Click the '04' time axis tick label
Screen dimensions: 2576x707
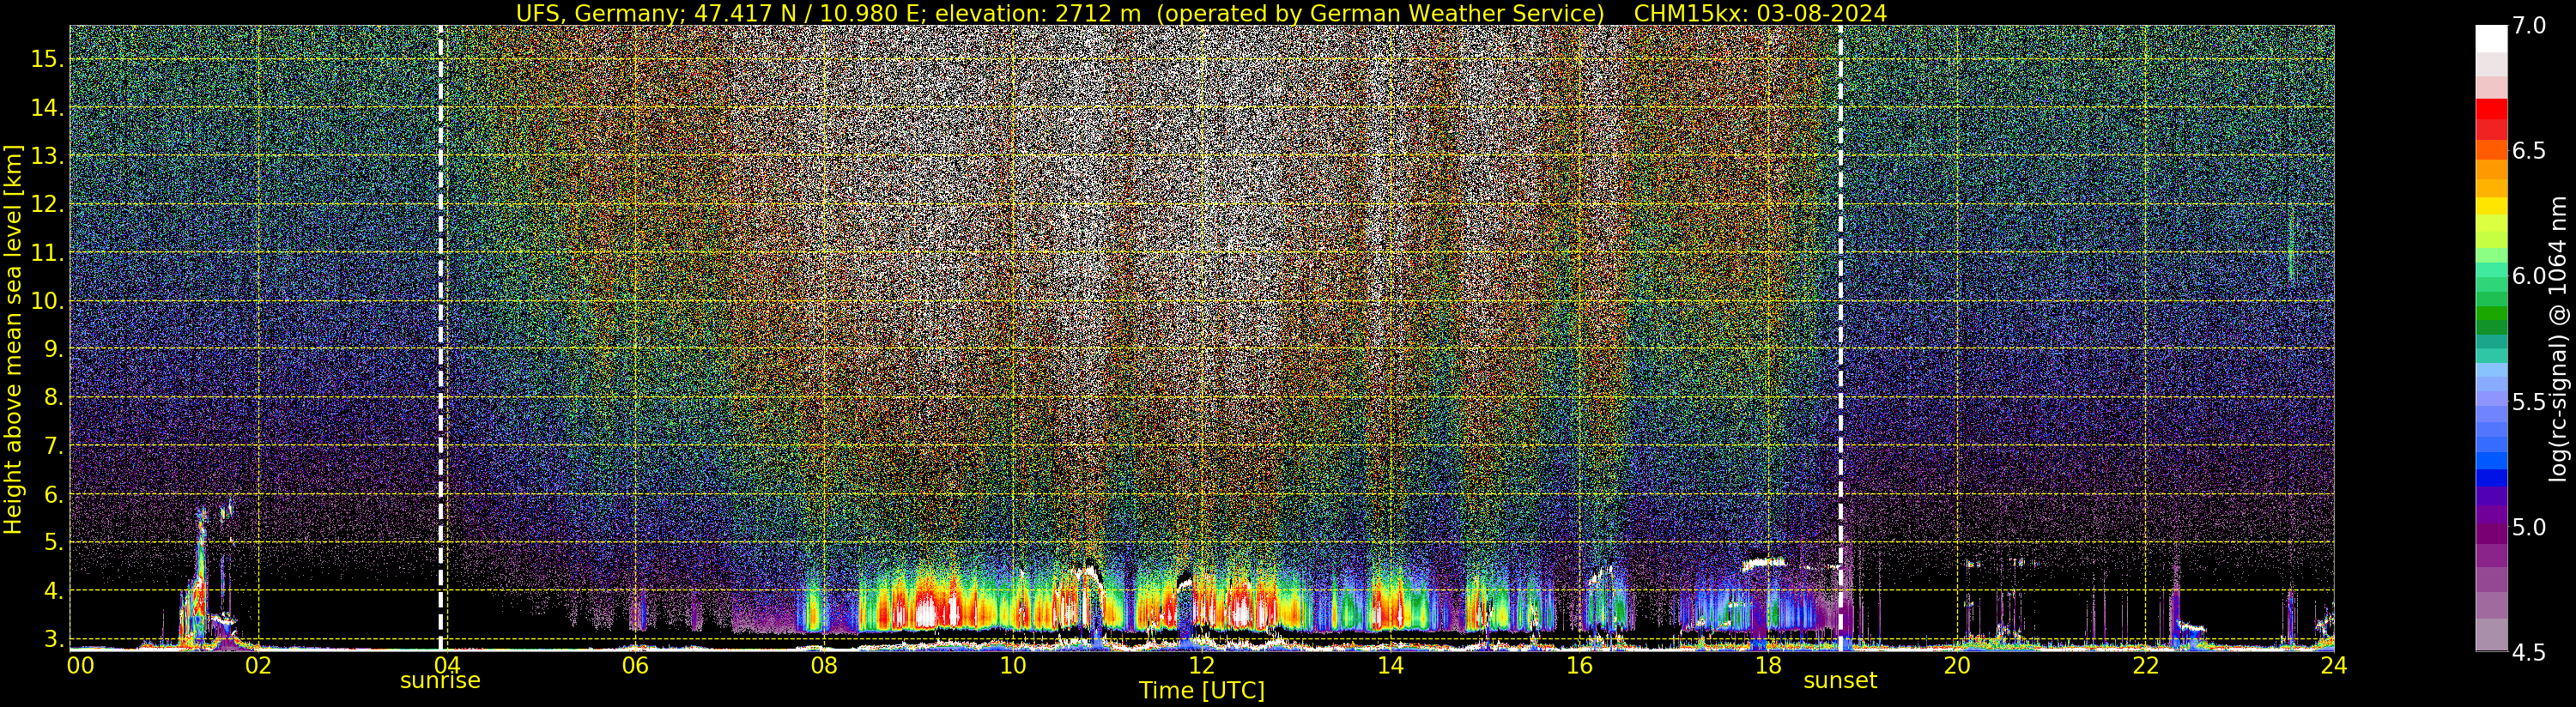point(446,666)
